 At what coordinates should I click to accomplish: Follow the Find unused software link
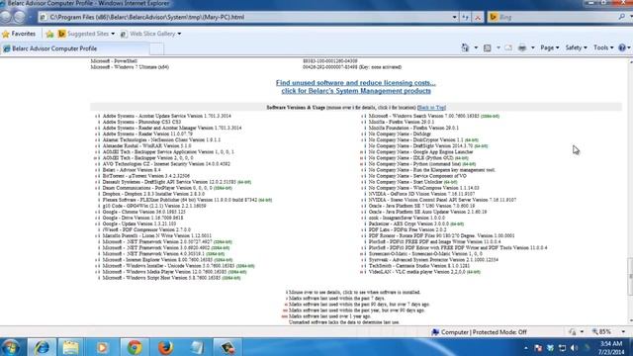click(356, 83)
